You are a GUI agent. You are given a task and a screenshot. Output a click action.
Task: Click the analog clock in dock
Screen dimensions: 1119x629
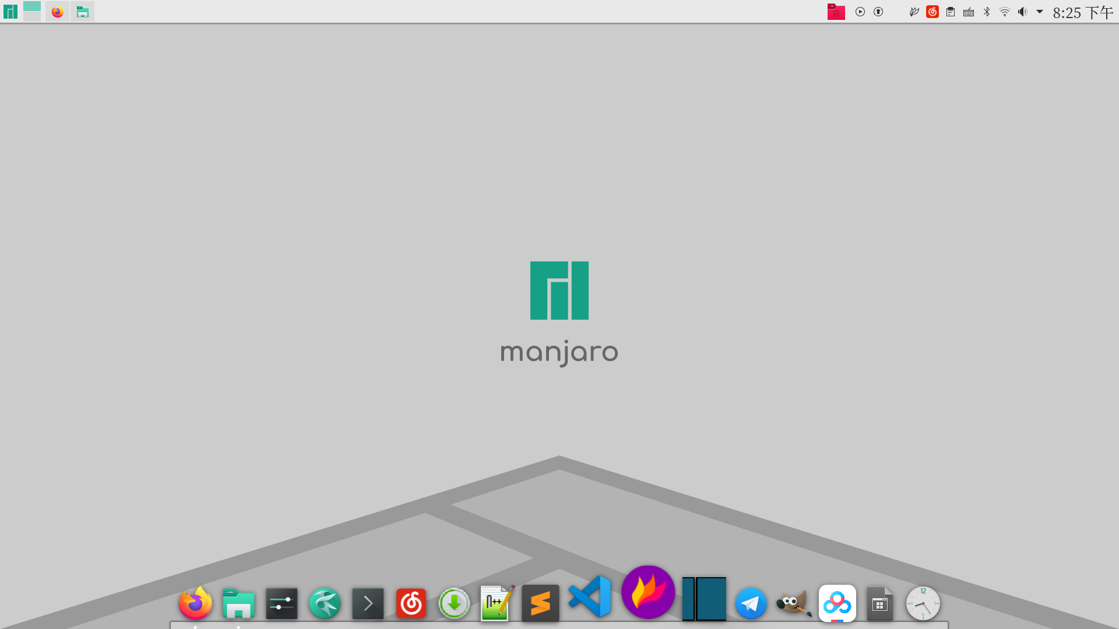tap(923, 603)
